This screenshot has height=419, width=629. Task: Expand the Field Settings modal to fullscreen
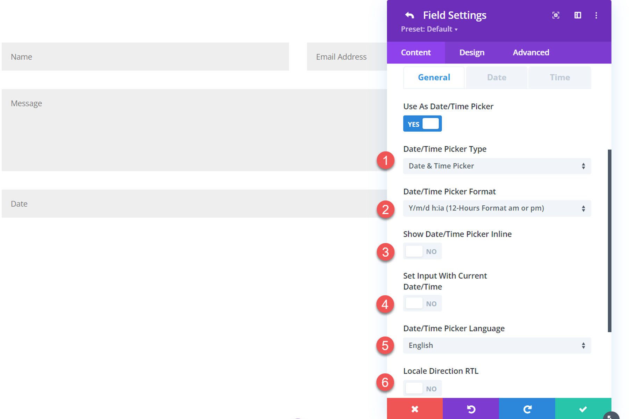[556, 15]
